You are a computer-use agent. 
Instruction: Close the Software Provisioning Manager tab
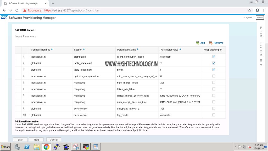pyautogui.click(x=46, y=3)
